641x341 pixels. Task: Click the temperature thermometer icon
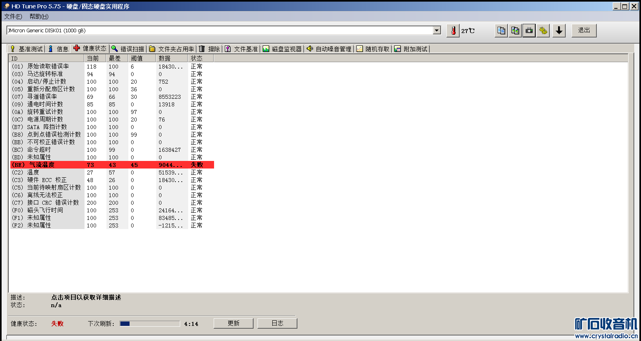453,31
